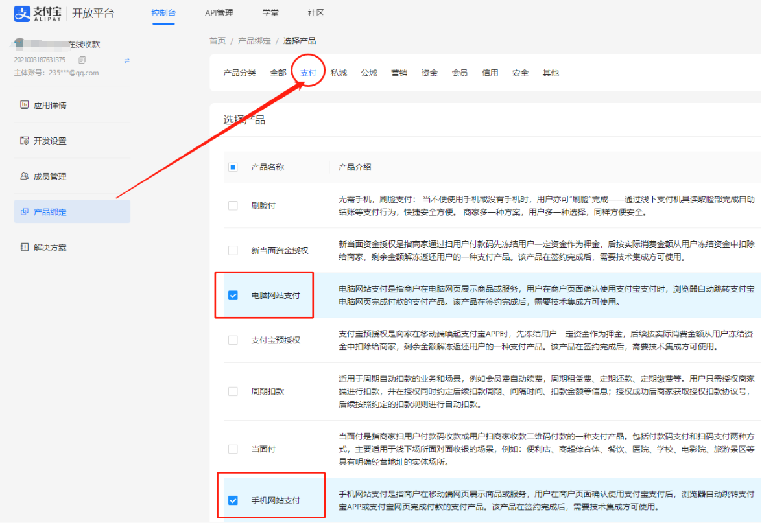Click the switch application arrows icon
Screen dimensions: 762x523
pos(127,60)
